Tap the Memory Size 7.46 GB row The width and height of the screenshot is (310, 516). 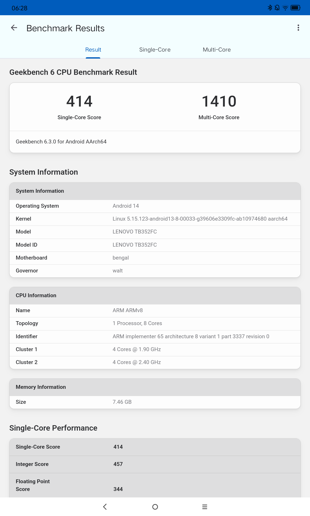tap(155, 402)
